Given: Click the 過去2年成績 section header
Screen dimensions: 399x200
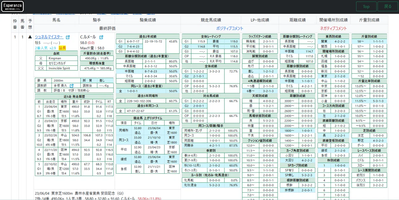Looking at the screenshot, I should [x=148, y=36].
